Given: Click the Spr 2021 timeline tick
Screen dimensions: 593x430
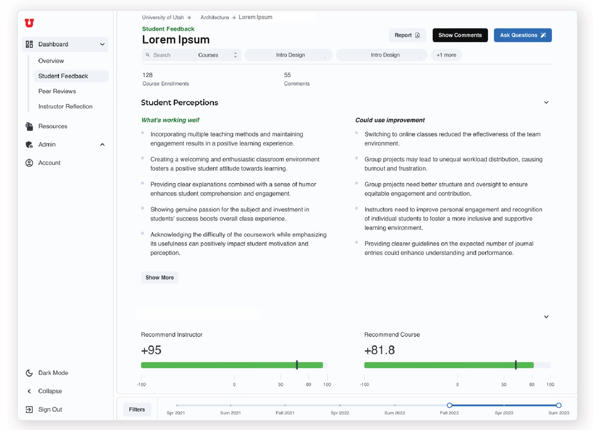Looking at the screenshot, I should tap(177, 405).
